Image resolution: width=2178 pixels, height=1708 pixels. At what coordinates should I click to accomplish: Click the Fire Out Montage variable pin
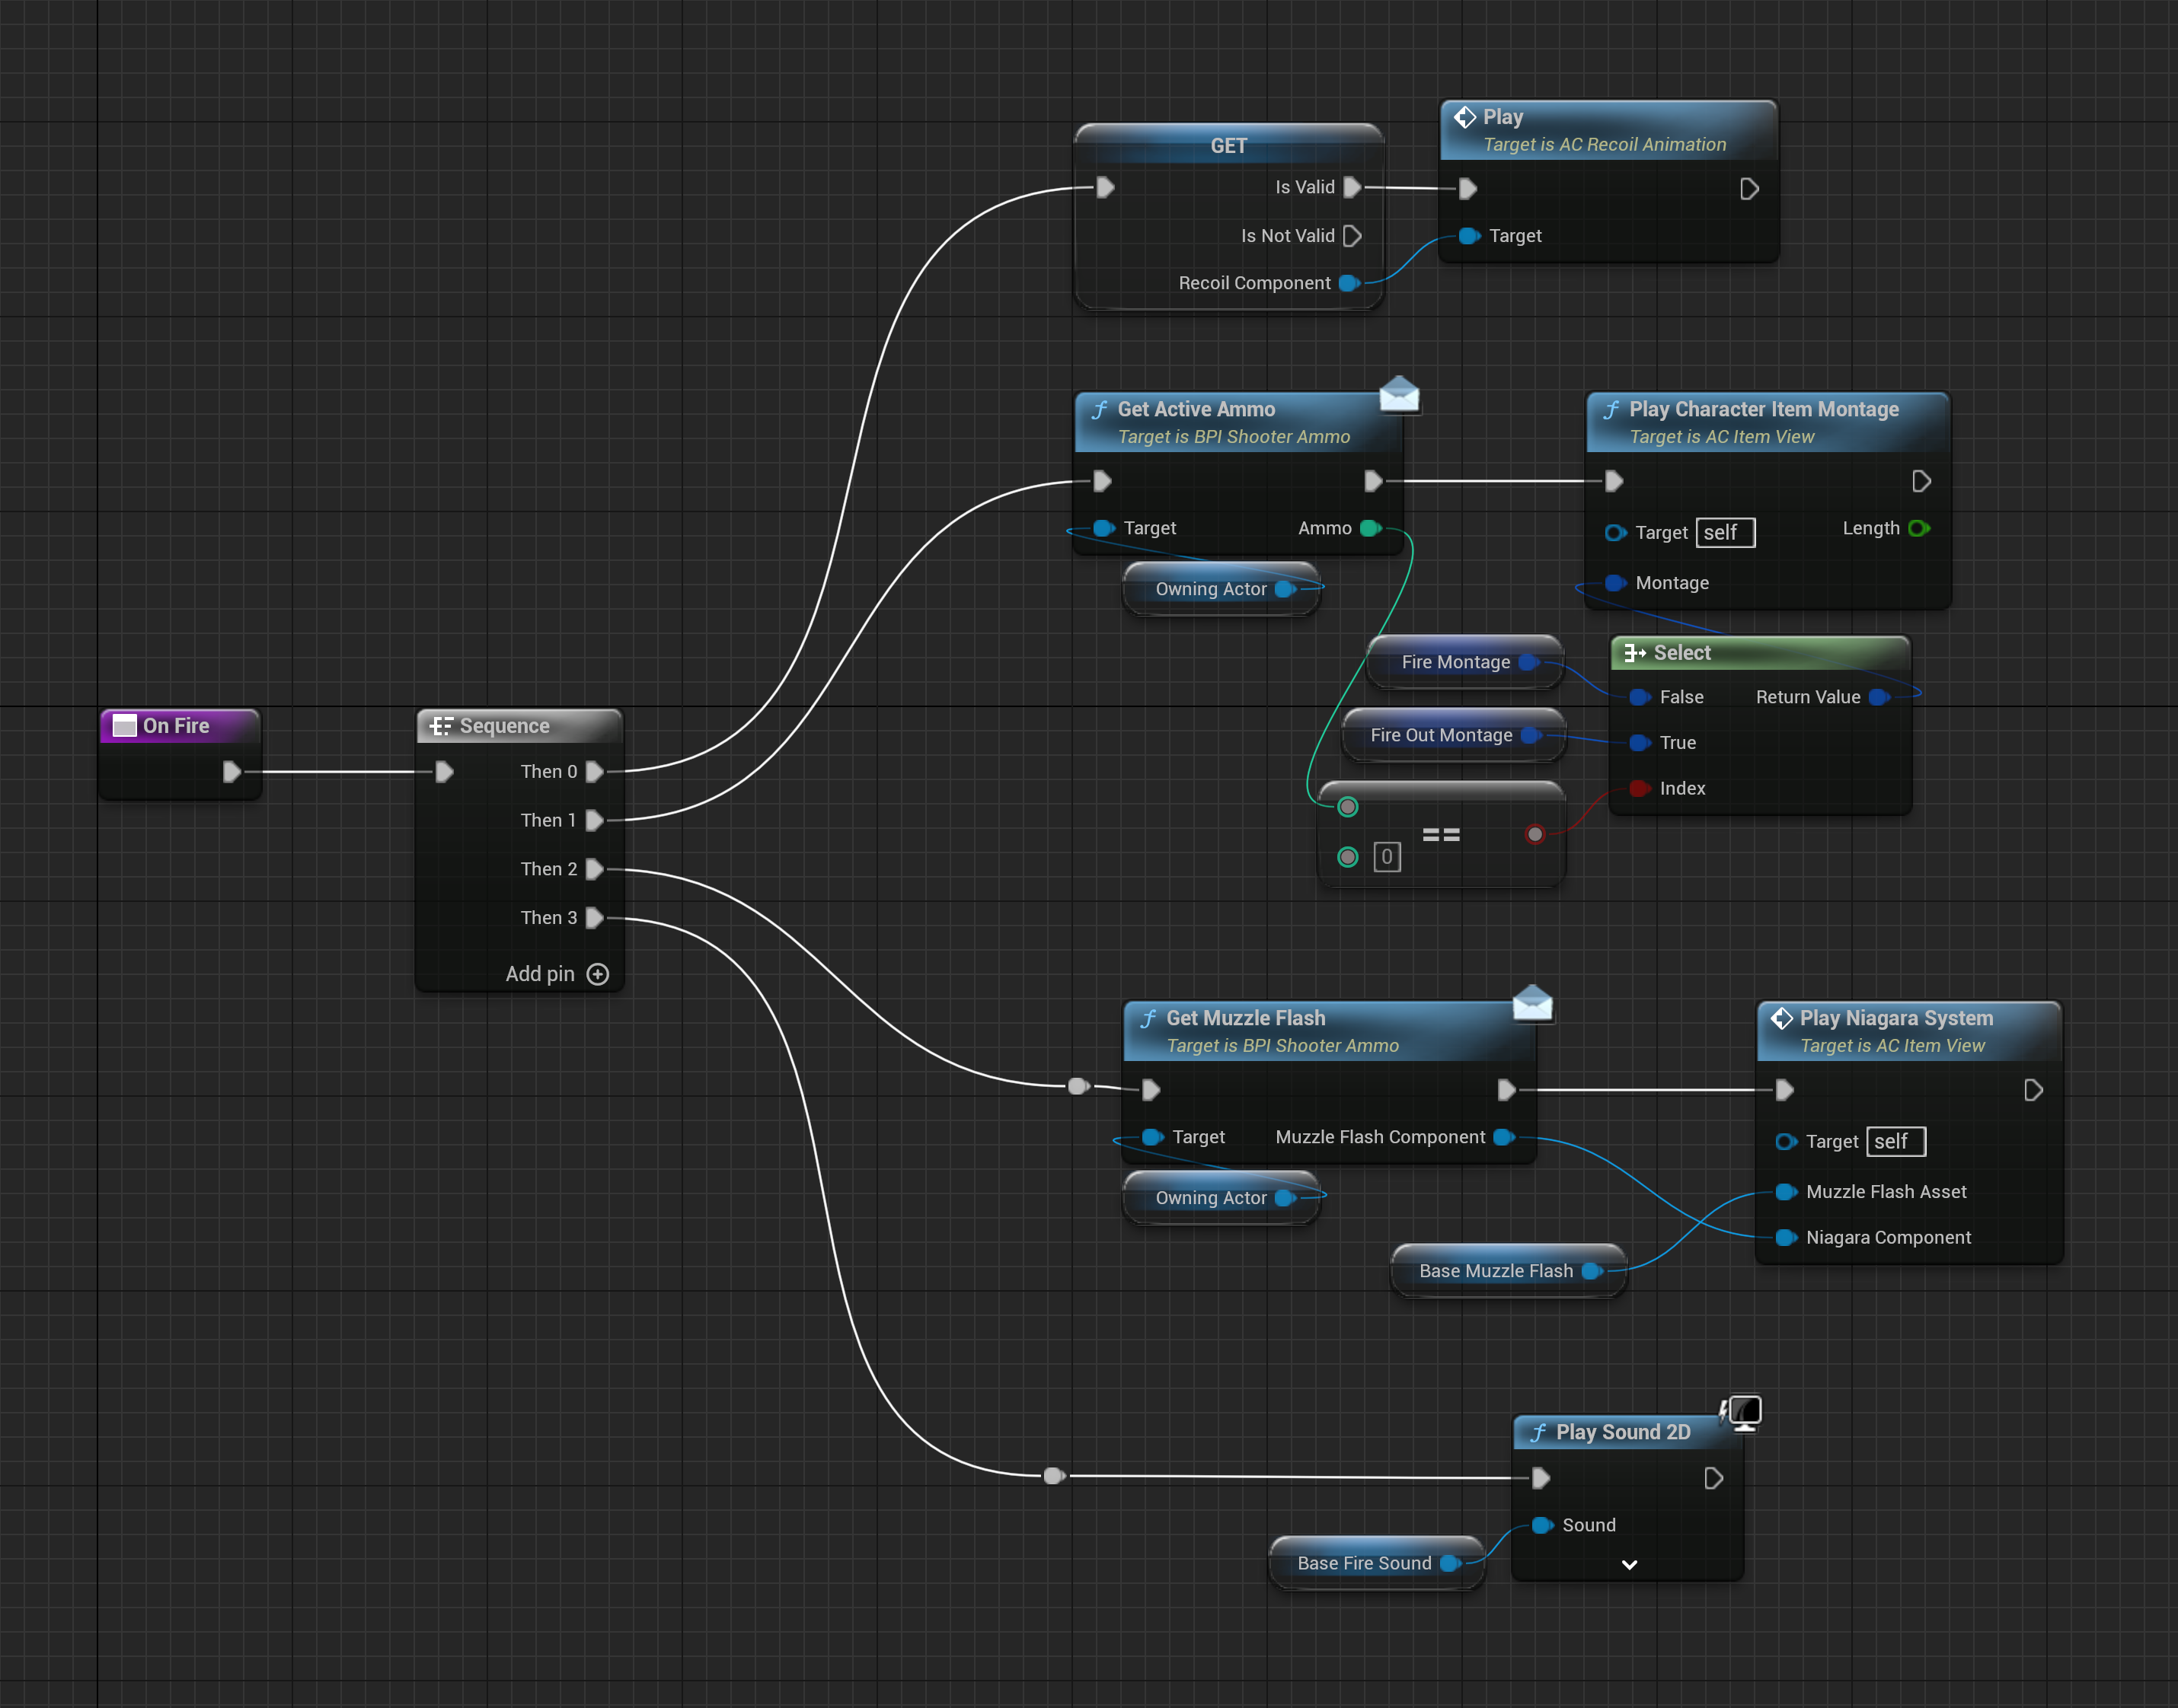1531,735
